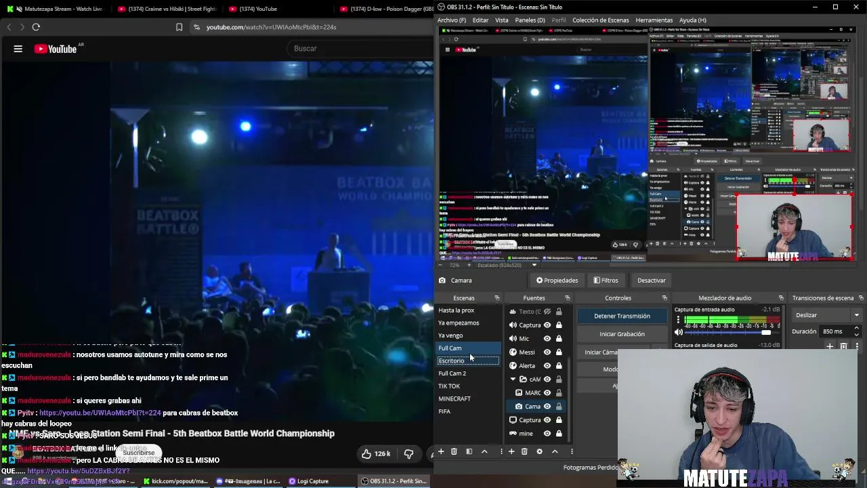Increase the transition Duración value

[856, 328]
